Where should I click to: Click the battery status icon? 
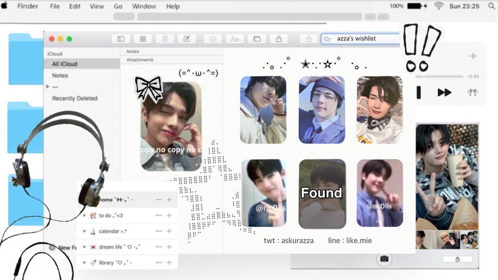click(x=417, y=6)
